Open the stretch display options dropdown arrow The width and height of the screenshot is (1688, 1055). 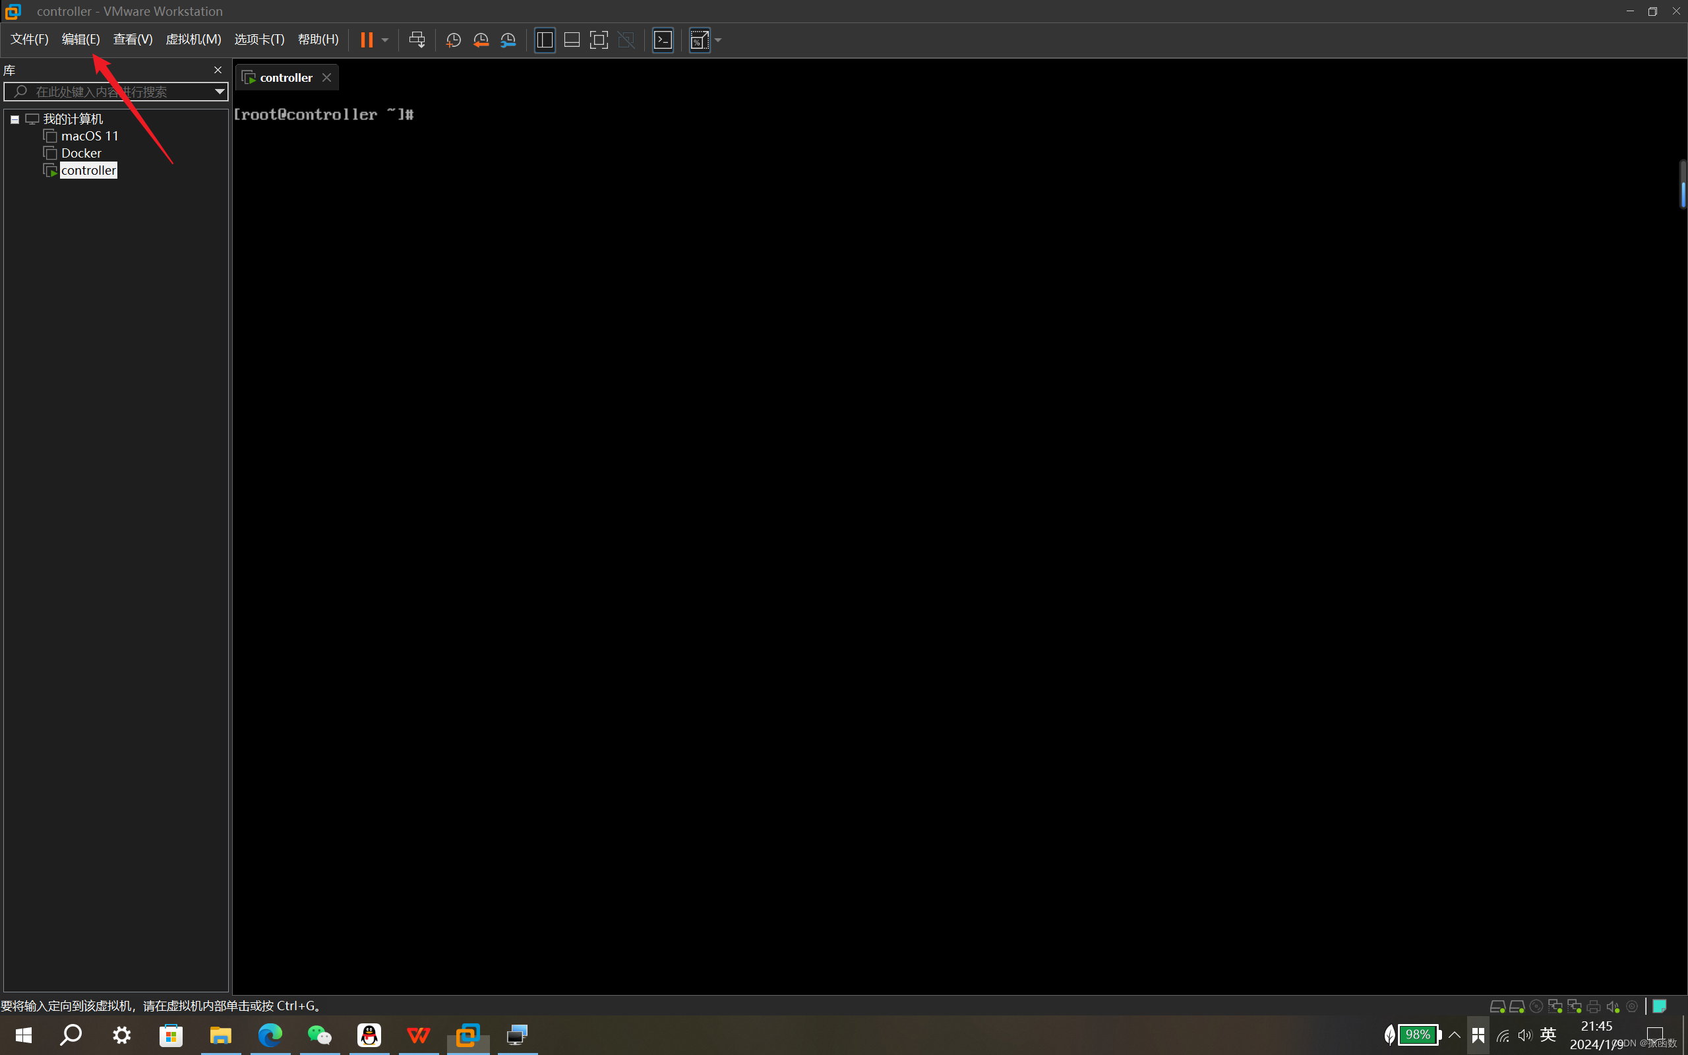click(719, 40)
